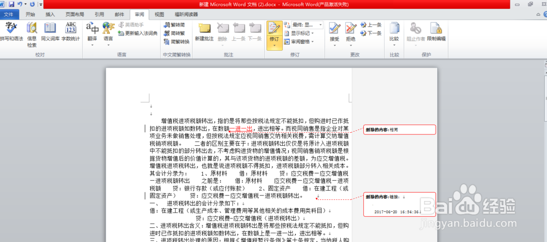Viewport: 547px width, 242px height.
Task: Switch to the Page Layout (页面布局) tab
Action: (74, 14)
